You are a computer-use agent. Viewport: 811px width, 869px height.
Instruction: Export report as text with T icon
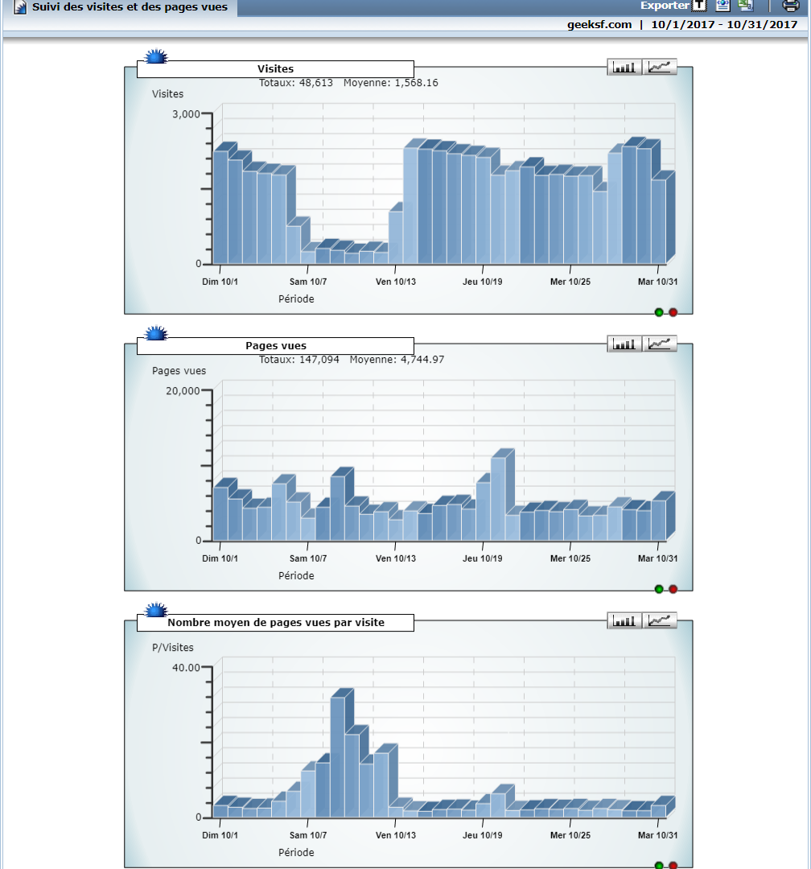pos(700,6)
